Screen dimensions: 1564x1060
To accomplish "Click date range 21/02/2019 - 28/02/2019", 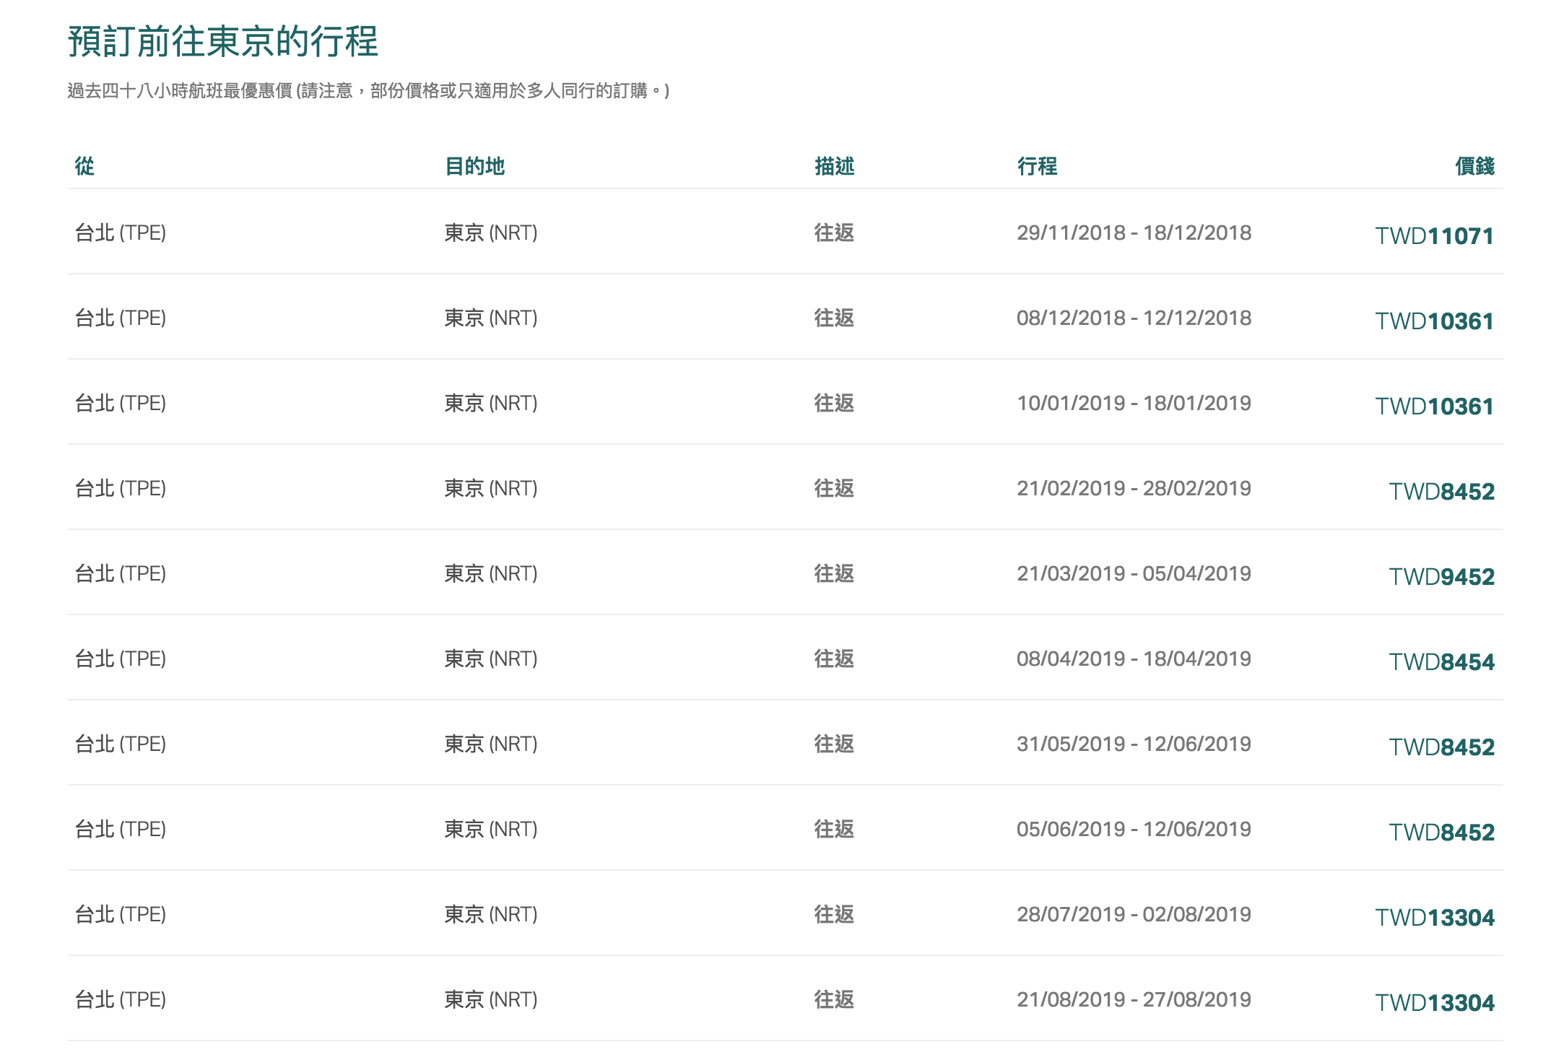I will (1134, 488).
